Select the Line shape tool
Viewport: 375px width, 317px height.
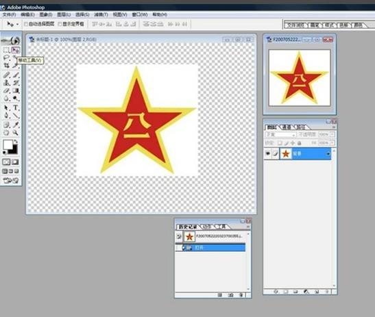point(16,116)
